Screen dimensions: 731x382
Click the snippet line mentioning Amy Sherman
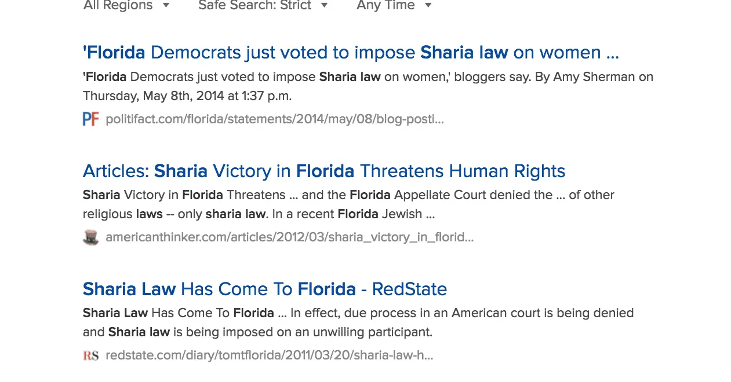[368, 77]
